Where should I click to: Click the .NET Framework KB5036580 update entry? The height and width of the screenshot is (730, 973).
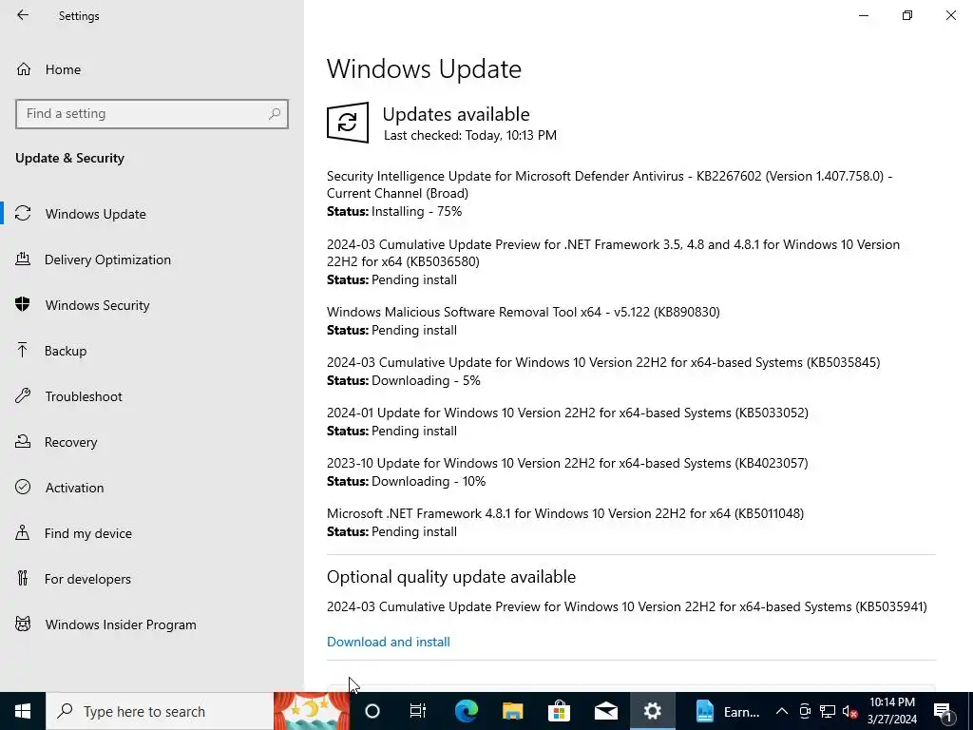click(613, 253)
